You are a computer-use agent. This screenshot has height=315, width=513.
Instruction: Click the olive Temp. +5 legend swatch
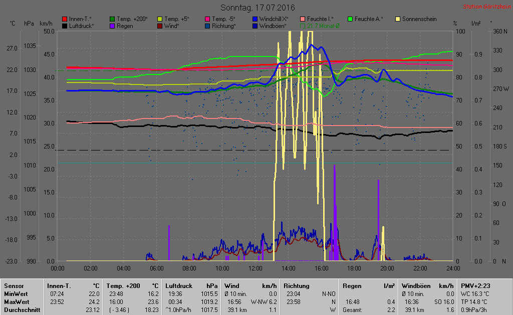(160, 19)
